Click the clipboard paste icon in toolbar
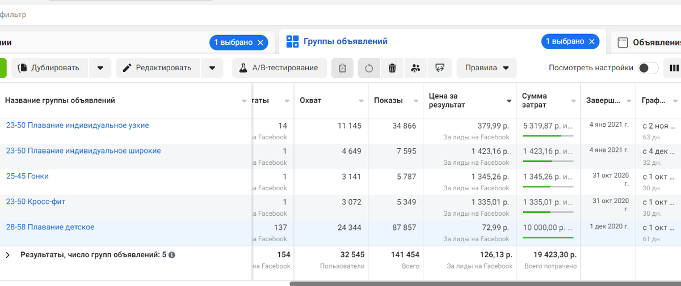This screenshot has width=681, height=286. pos(342,68)
